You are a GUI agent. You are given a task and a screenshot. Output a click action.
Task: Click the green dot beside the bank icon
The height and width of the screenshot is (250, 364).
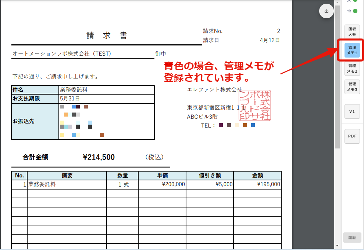tap(355, 11)
